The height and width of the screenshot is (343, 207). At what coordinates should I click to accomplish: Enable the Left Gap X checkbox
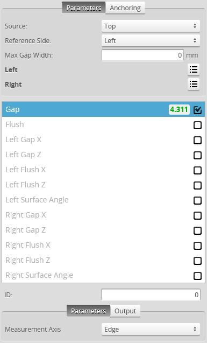197,140
